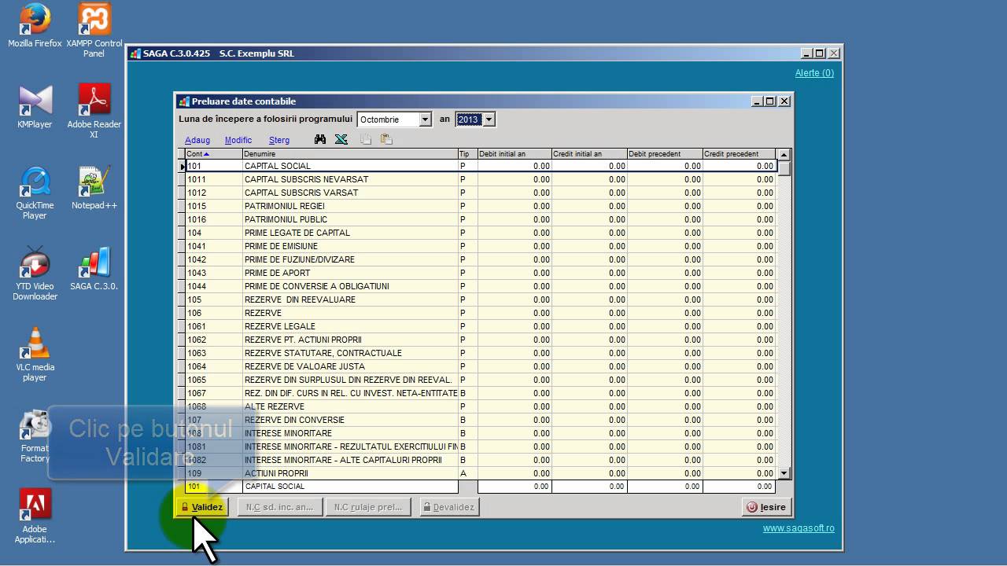Click the N.C rulaje prel... button

[x=368, y=507]
